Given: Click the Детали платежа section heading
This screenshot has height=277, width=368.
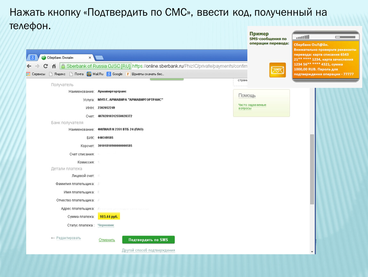Looking at the screenshot, I should (67, 169).
